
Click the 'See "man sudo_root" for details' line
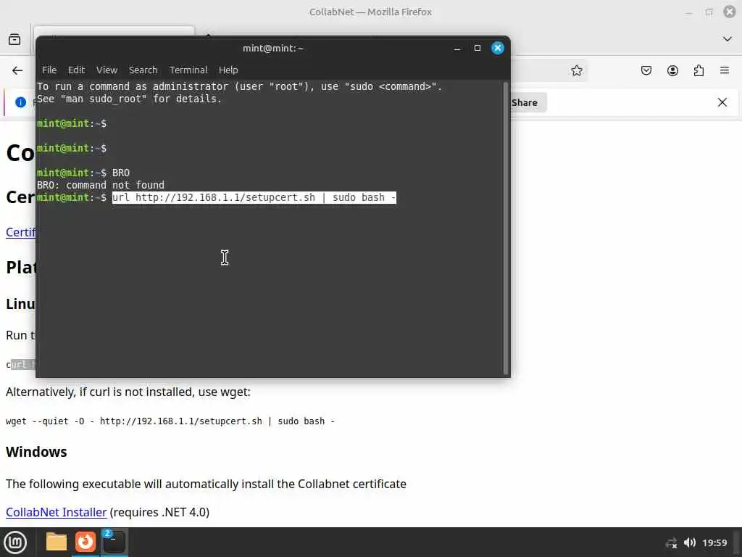(129, 99)
